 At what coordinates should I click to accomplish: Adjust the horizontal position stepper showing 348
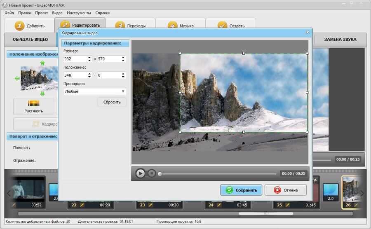click(x=89, y=75)
